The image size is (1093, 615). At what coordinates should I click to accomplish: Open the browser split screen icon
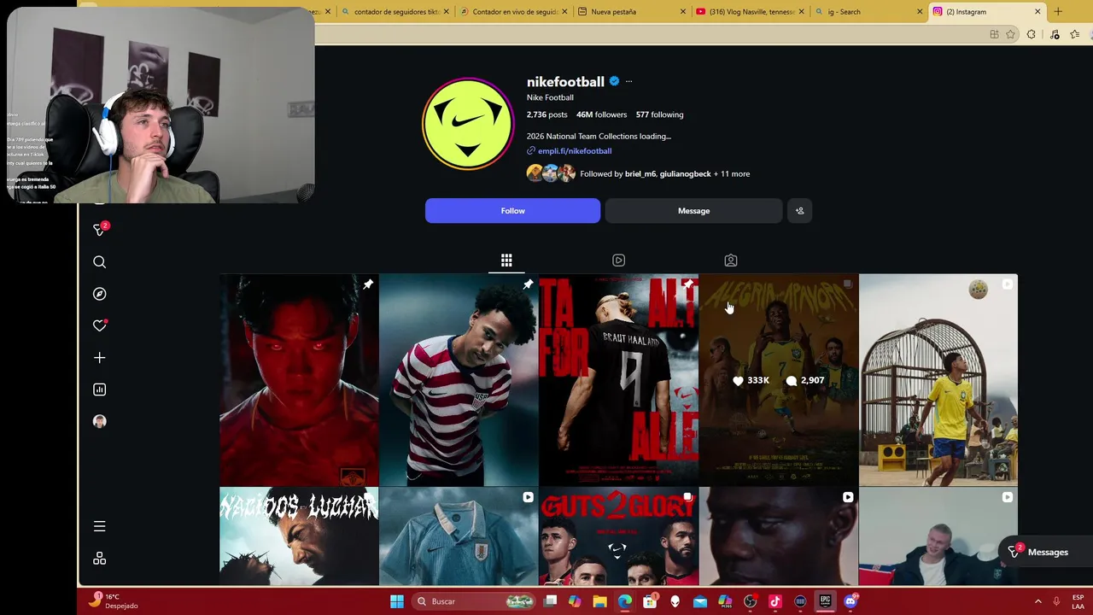point(994,34)
